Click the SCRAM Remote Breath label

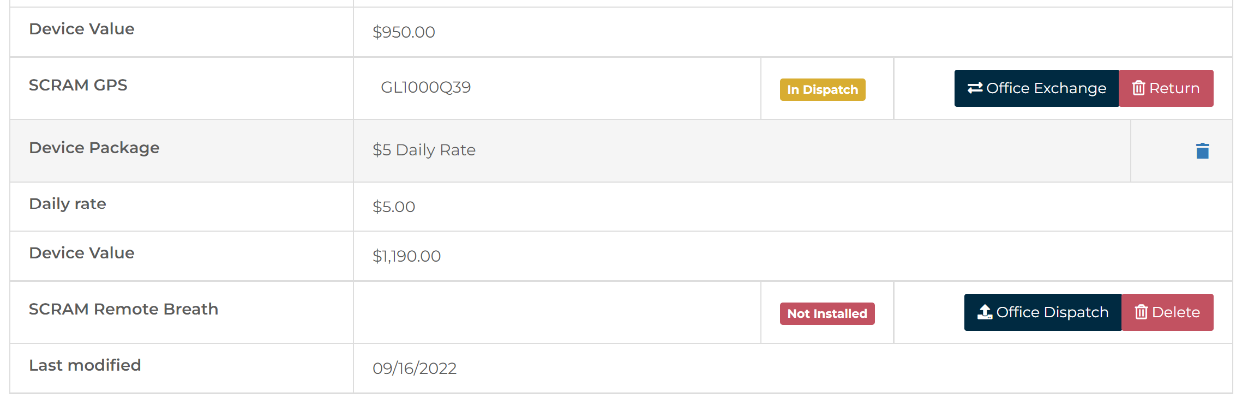[123, 309]
